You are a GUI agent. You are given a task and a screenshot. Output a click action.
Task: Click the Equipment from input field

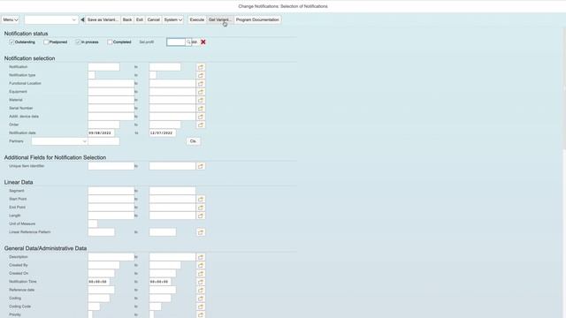point(111,92)
